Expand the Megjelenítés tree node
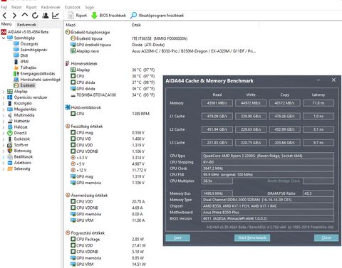 click(x=4, y=109)
